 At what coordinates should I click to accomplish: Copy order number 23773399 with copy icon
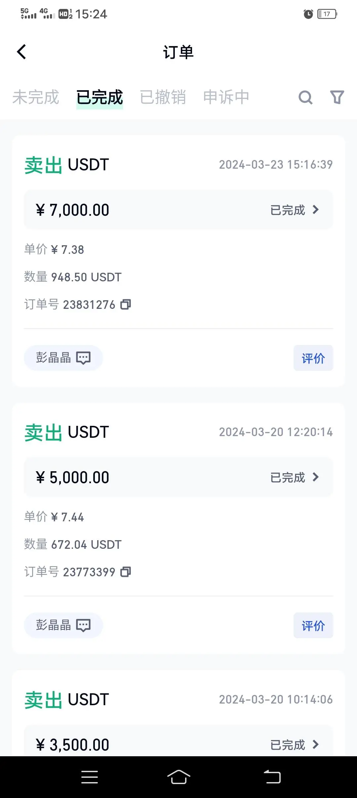[x=126, y=572]
